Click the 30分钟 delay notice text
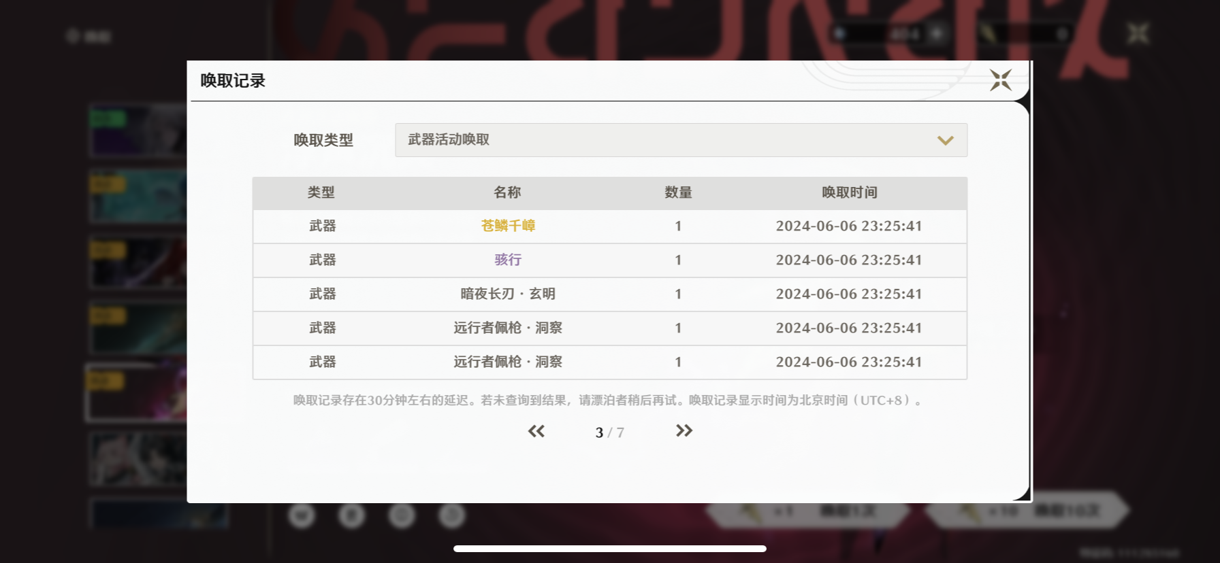The width and height of the screenshot is (1220, 563). click(x=609, y=400)
